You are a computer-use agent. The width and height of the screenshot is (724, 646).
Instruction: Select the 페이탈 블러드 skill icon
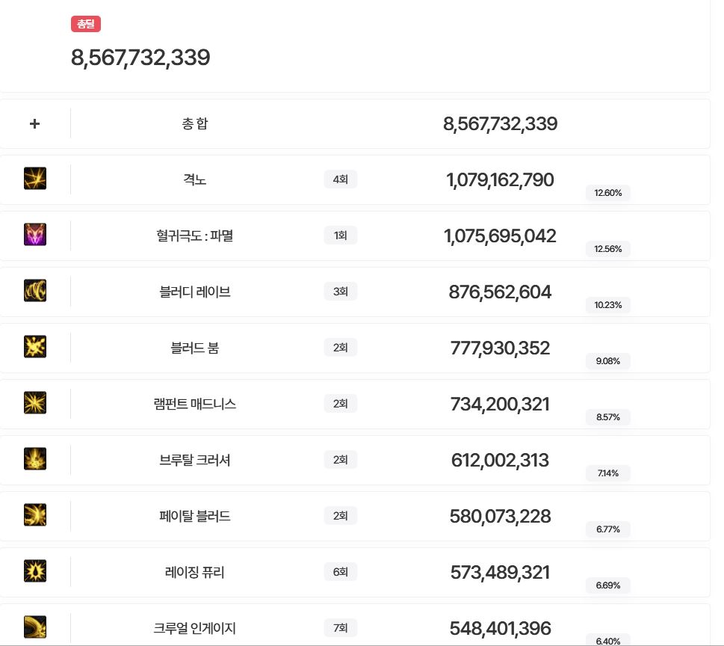[x=35, y=515]
